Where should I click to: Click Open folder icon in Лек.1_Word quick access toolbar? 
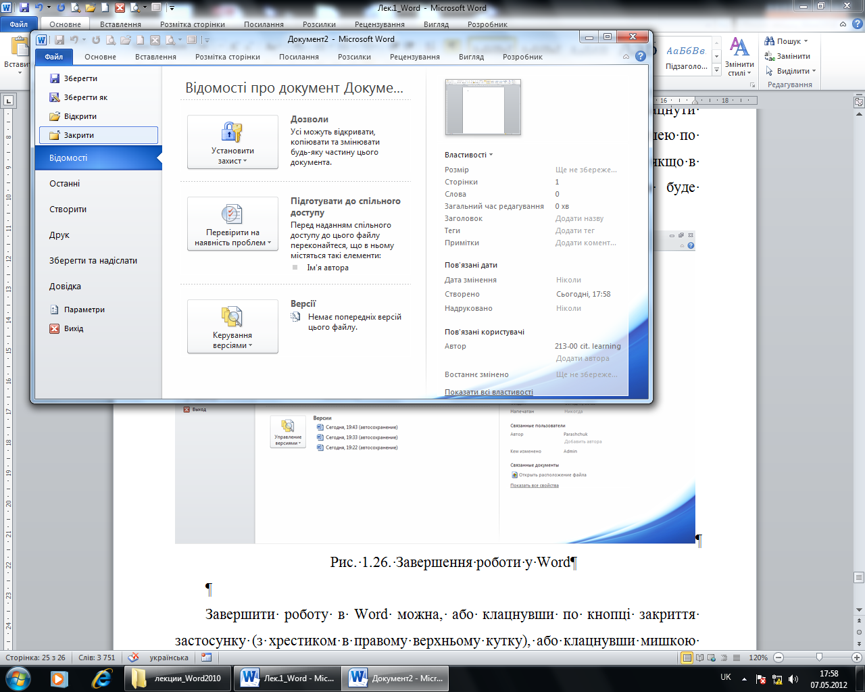[91, 8]
